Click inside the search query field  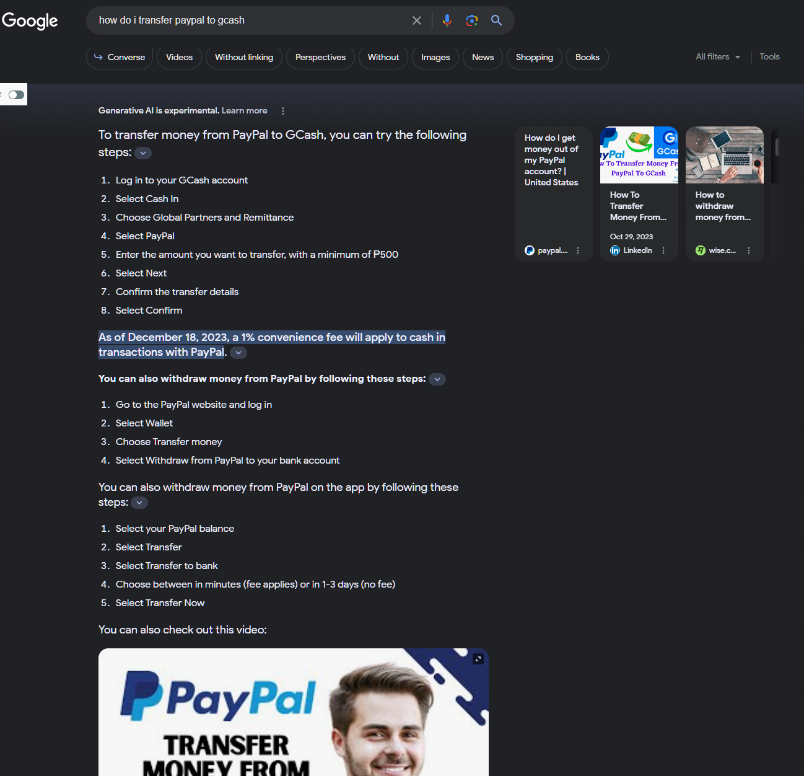pyautogui.click(x=248, y=20)
